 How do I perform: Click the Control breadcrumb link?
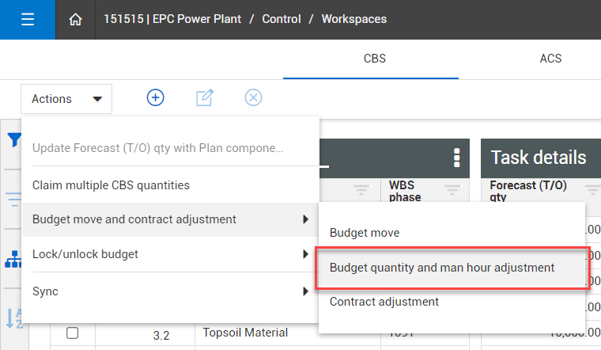[282, 19]
